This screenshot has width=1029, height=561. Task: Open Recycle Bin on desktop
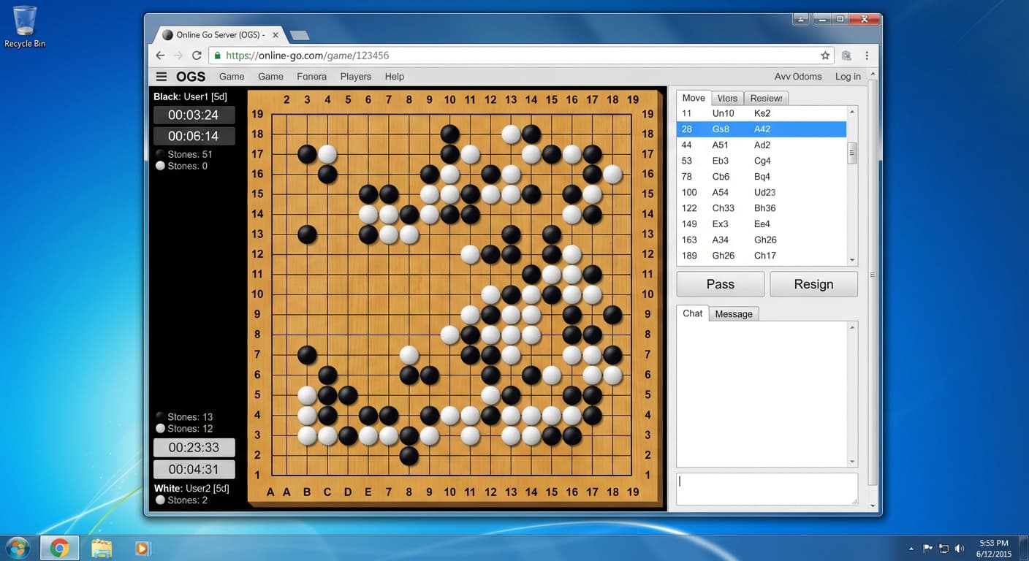pos(25,26)
